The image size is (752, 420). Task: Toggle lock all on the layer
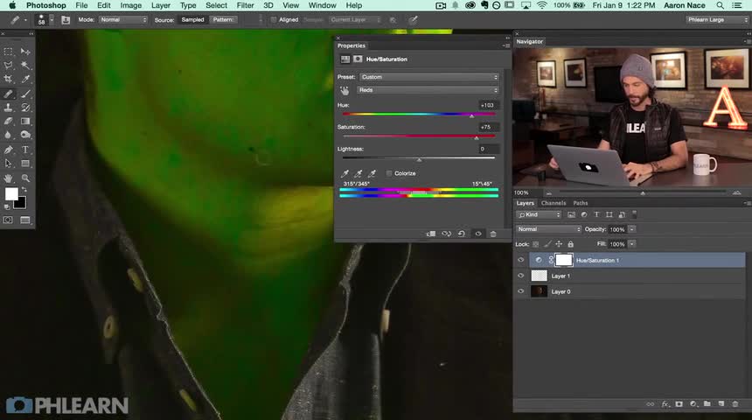coord(571,244)
